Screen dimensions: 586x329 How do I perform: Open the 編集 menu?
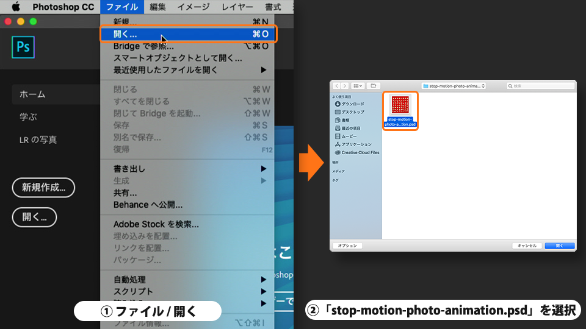coord(157,7)
